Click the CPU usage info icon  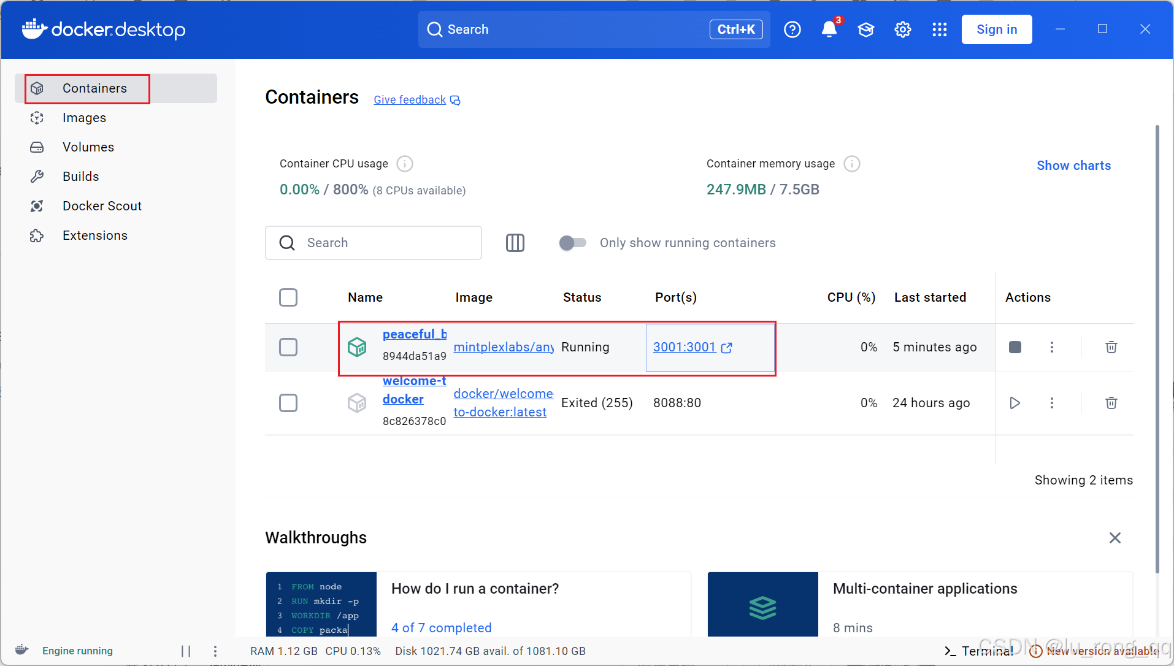click(405, 164)
